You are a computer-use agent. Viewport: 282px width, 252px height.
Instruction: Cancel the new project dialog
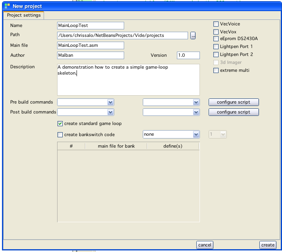[205, 245]
